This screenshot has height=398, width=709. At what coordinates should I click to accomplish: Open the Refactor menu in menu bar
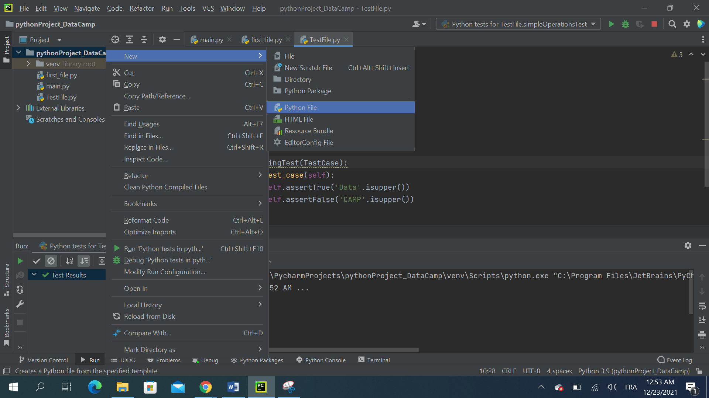[x=141, y=8]
